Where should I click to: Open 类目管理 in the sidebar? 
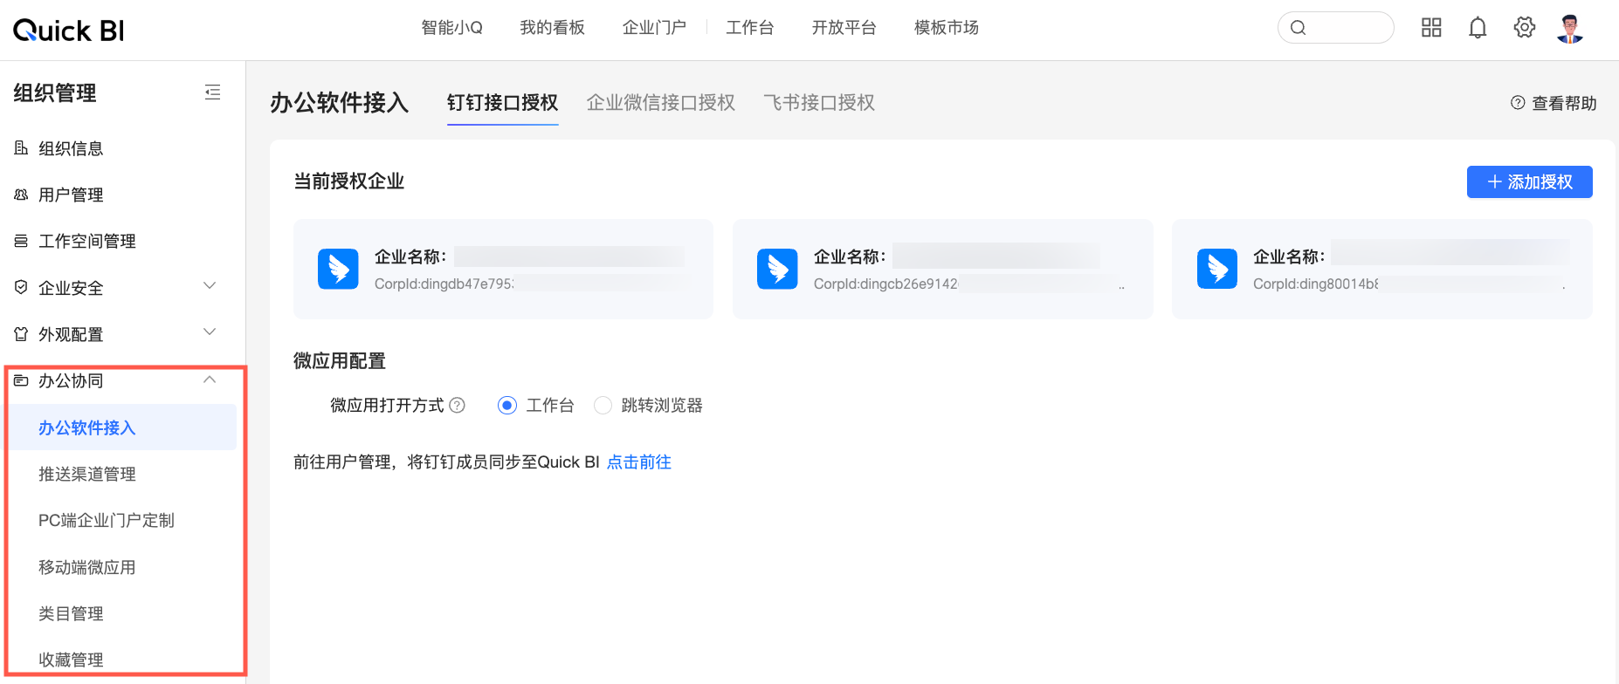pos(71,613)
